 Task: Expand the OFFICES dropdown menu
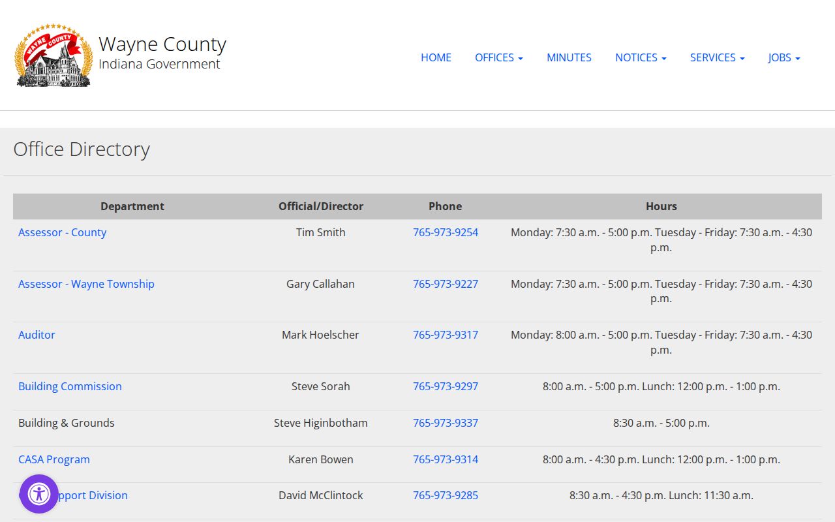pyautogui.click(x=499, y=57)
